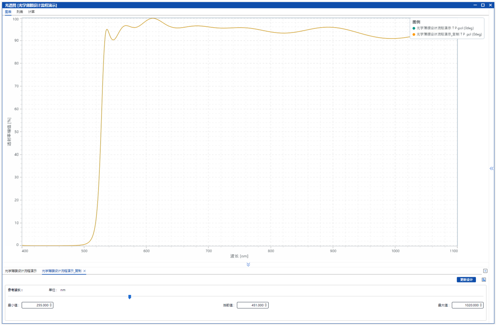Close the 光学薄膜设计流程演示_复制 tab

point(84,271)
